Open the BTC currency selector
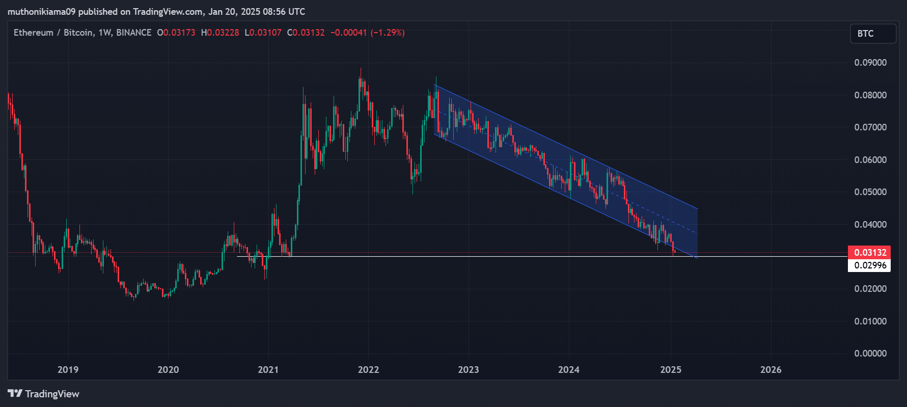The height and width of the screenshot is (407, 907). (872, 34)
